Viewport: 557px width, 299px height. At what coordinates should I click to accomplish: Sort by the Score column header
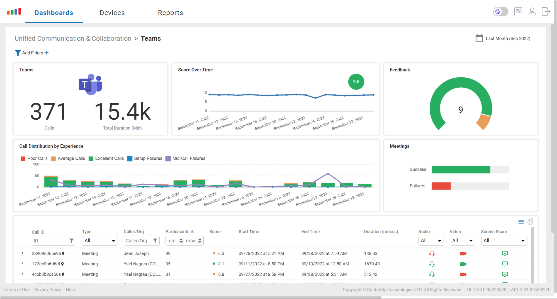(x=215, y=232)
